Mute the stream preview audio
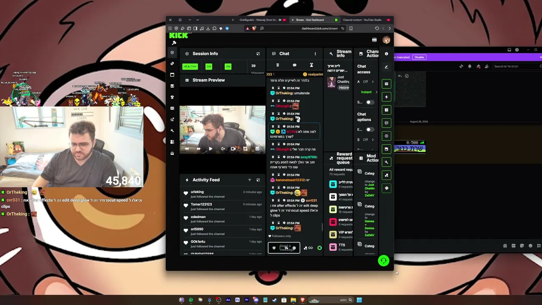Viewport: 542px width, 305px height. (223, 149)
